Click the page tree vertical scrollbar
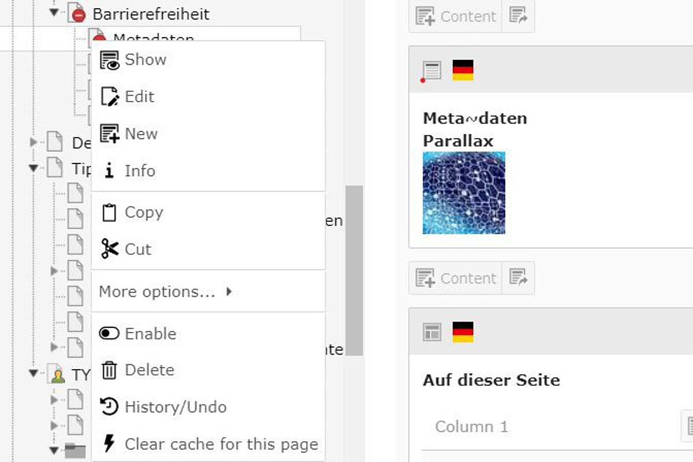 pyautogui.click(x=354, y=270)
